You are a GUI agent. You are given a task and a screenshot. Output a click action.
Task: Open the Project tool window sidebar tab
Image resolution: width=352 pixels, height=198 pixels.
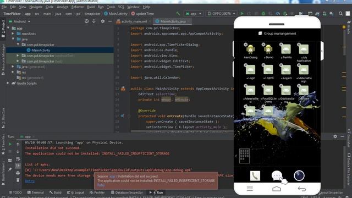pyautogui.click(x=3, y=29)
